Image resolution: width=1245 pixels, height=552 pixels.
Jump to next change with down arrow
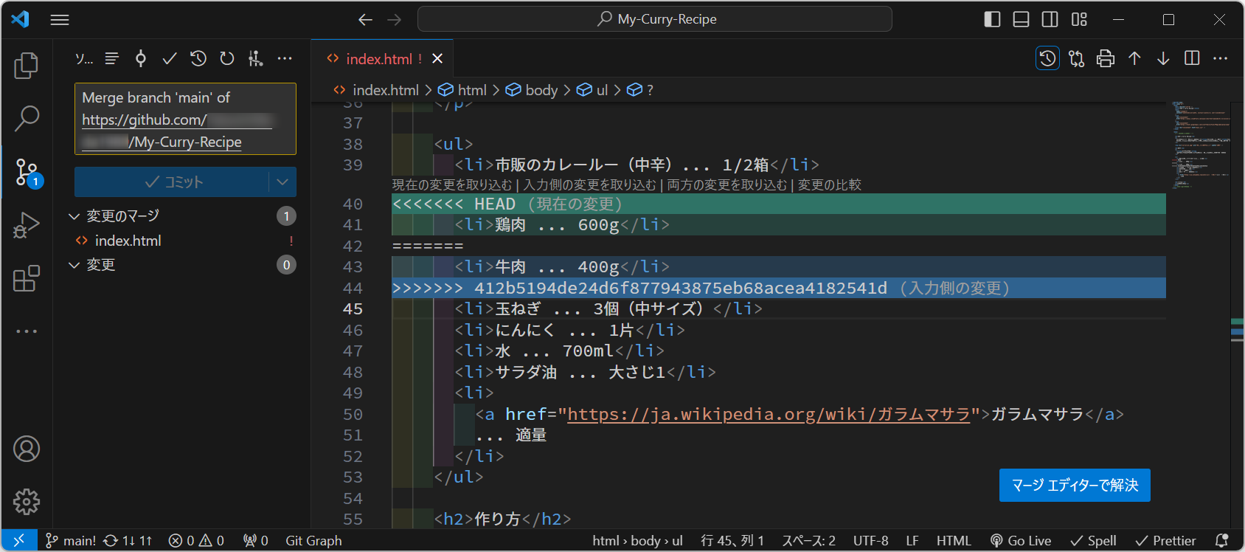(x=1163, y=59)
